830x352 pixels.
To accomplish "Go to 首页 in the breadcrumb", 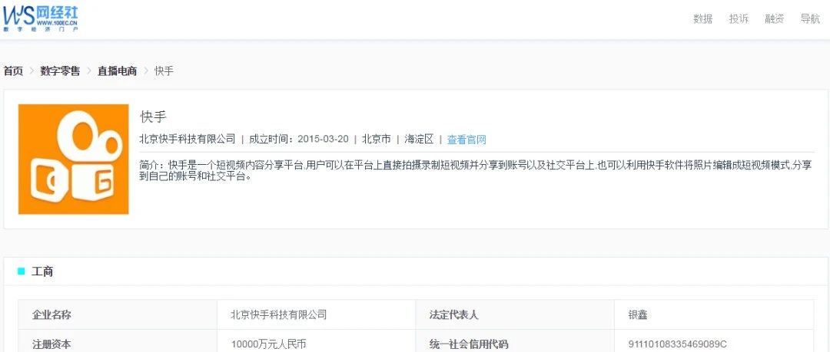I will (13, 71).
